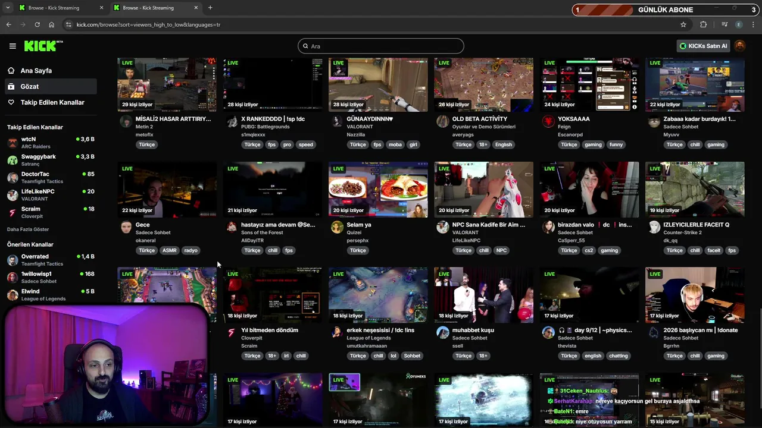Click the moba tag on GÜNAAYDINNN
The image size is (762, 428).
click(395, 144)
